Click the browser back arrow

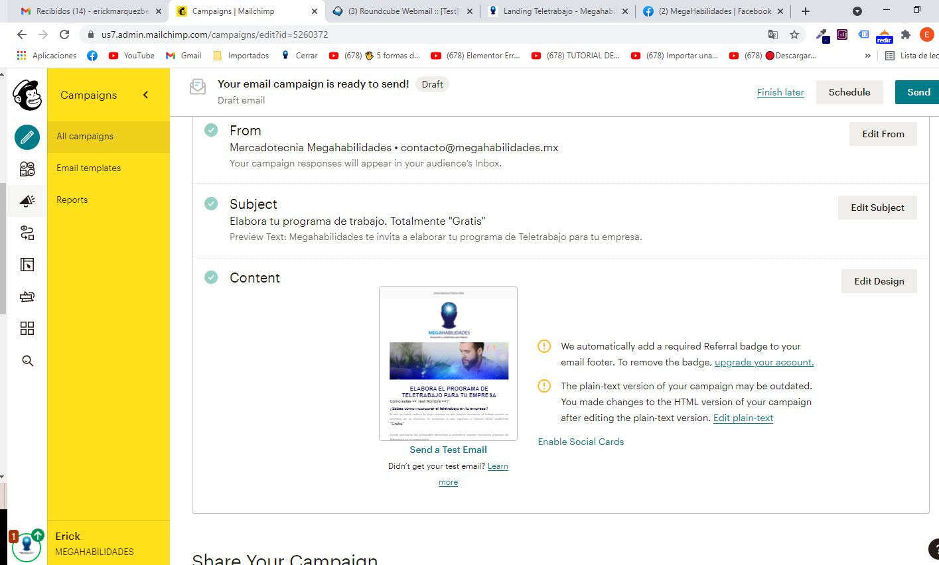tap(21, 34)
